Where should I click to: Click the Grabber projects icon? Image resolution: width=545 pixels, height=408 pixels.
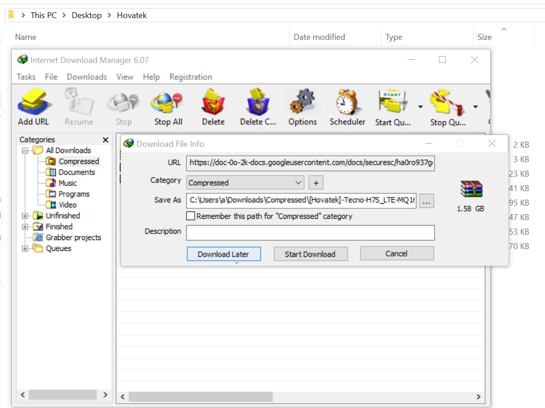pos(38,237)
